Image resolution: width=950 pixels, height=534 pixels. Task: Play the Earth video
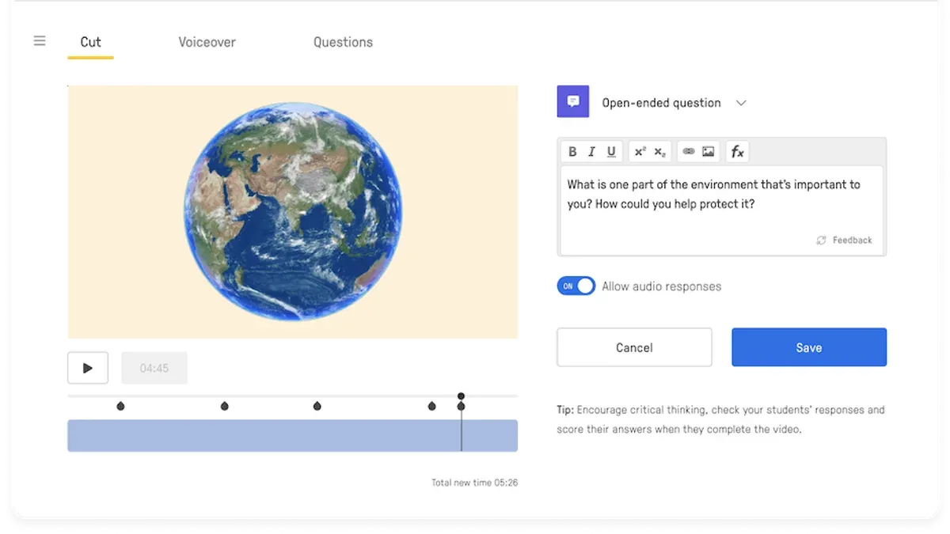click(x=88, y=368)
